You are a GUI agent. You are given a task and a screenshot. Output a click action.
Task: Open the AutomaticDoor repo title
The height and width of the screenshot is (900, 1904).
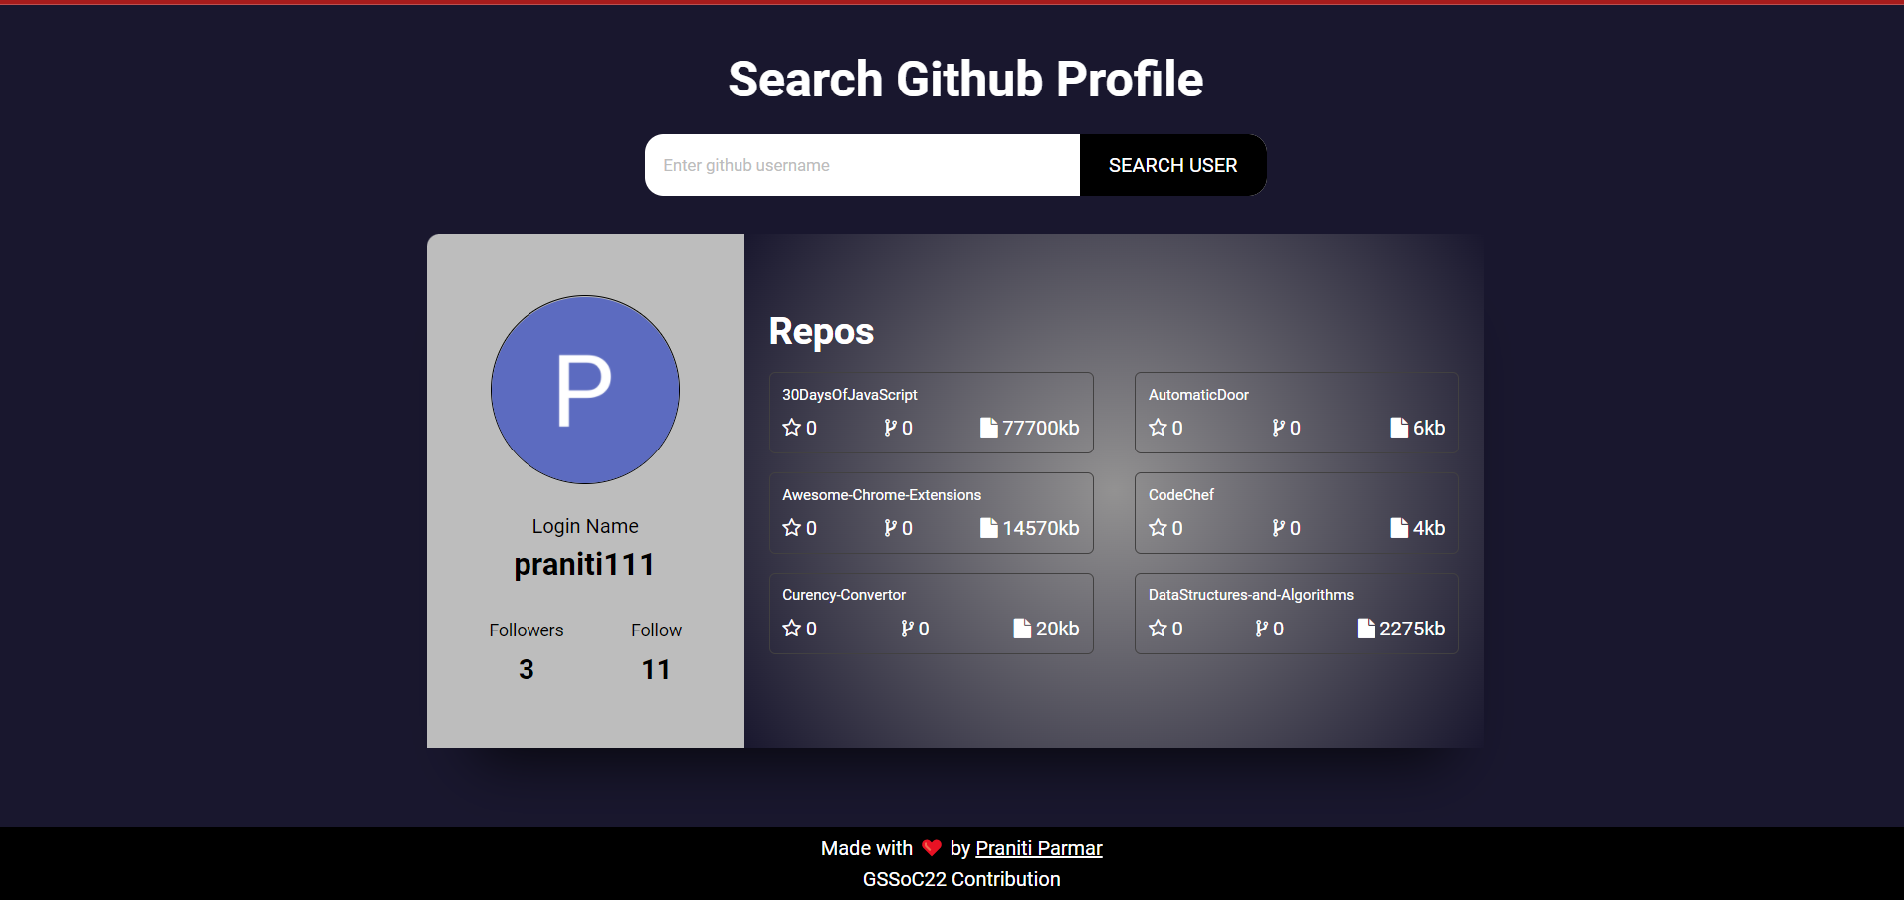pos(1197,395)
